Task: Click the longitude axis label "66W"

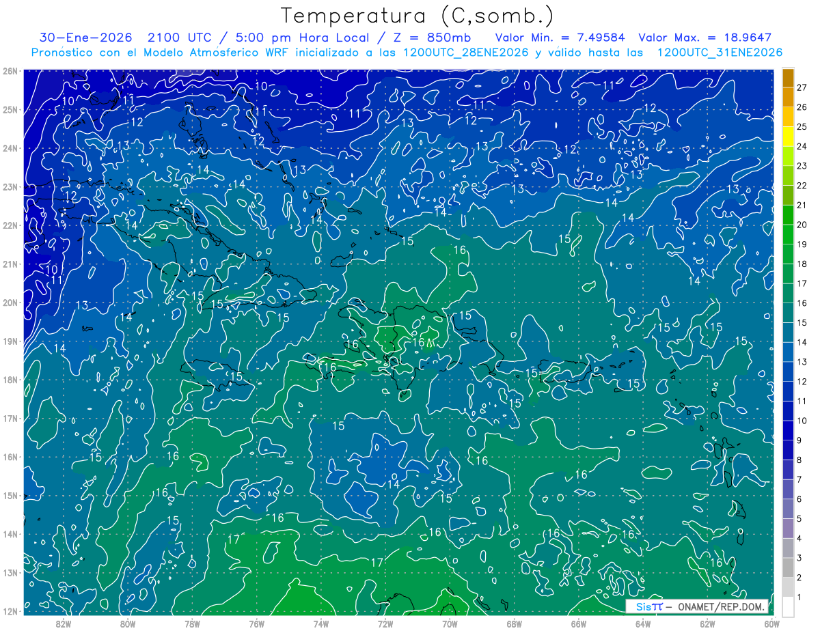Action: click(x=579, y=623)
